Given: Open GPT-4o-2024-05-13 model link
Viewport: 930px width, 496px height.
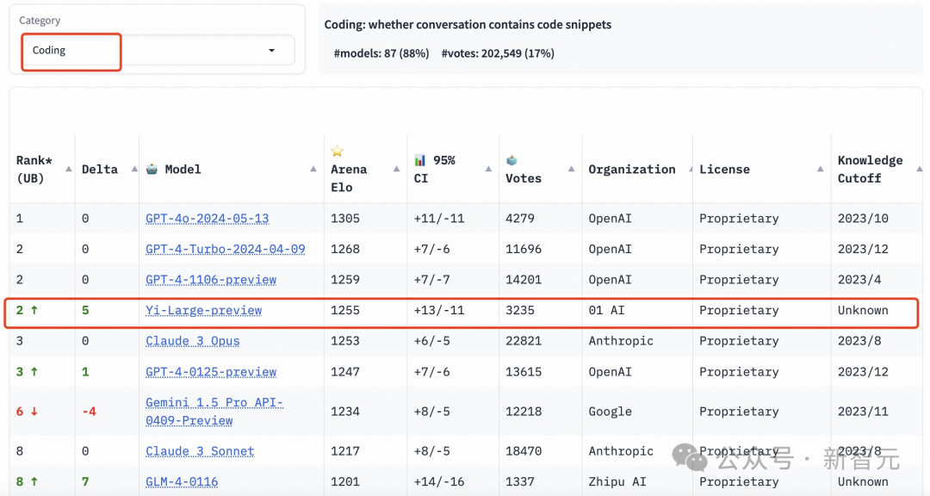Looking at the screenshot, I should pos(207,219).
